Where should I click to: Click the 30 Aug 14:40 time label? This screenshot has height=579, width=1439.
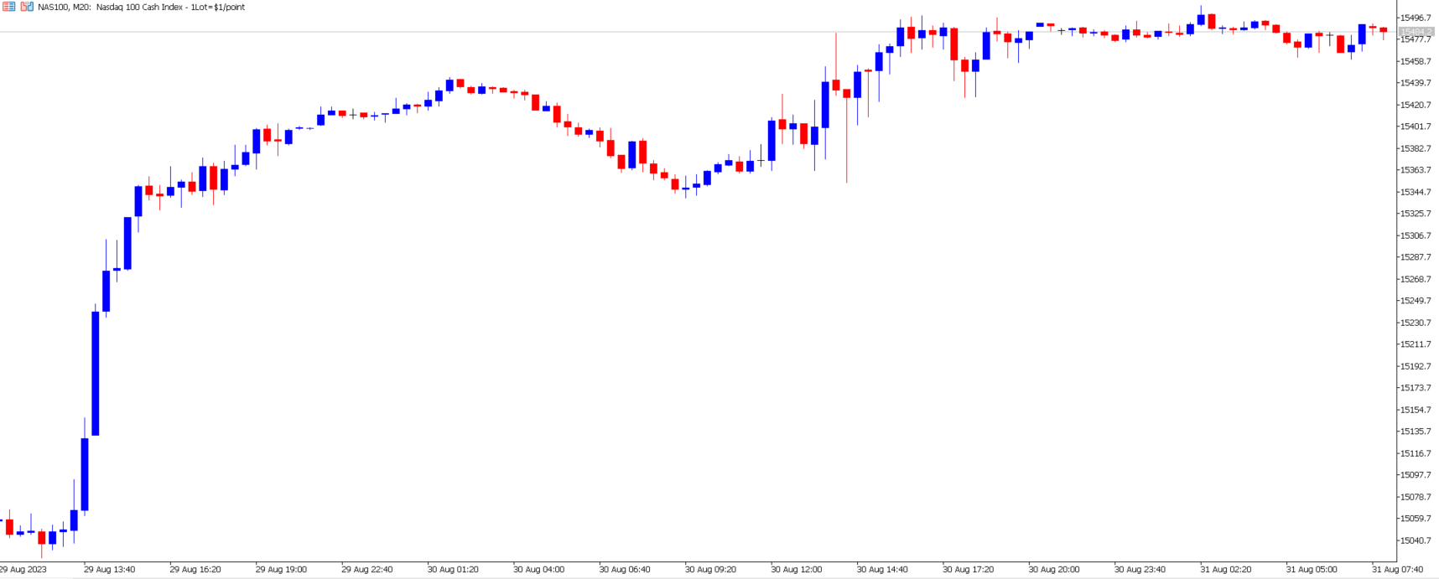pyautogui.click(x=882, y=570)
